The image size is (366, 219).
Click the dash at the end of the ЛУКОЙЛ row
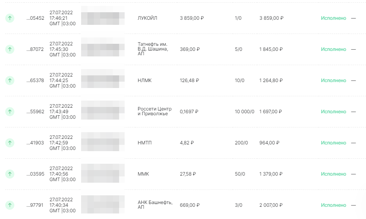[353, 18]
